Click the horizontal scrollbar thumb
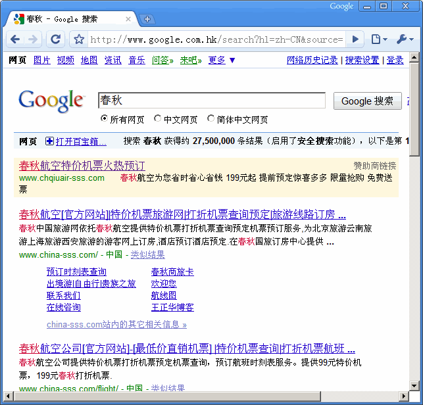The image size is (423, 405). (167, 396)
